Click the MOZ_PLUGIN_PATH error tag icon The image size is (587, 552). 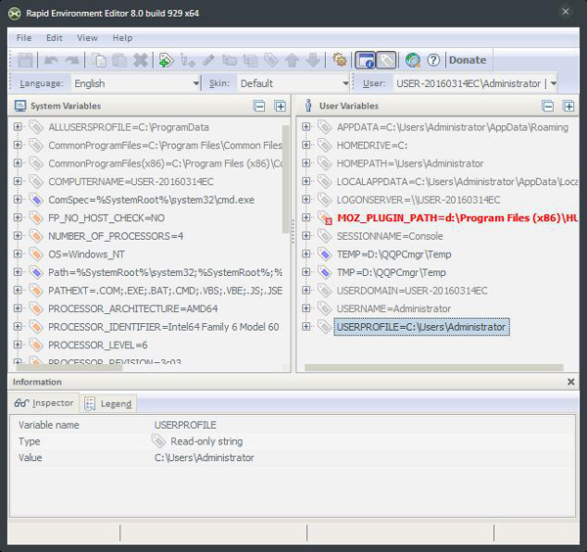click(325, 217)
